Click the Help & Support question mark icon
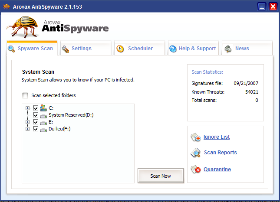This screenshot has height=202, width=280. coord(173,49)
